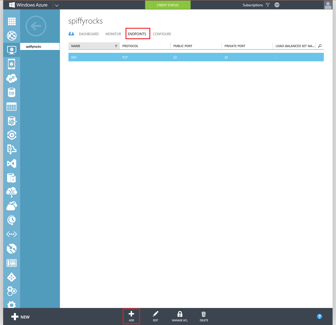Expand the Windows Azure dropdown chevron
Image resolution: width=336 pixels, height=325 pixels.
pyautogui.click(x=57, y=5)
